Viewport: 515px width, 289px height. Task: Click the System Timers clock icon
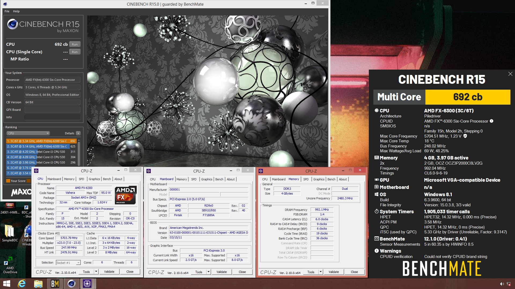[377, 211]
